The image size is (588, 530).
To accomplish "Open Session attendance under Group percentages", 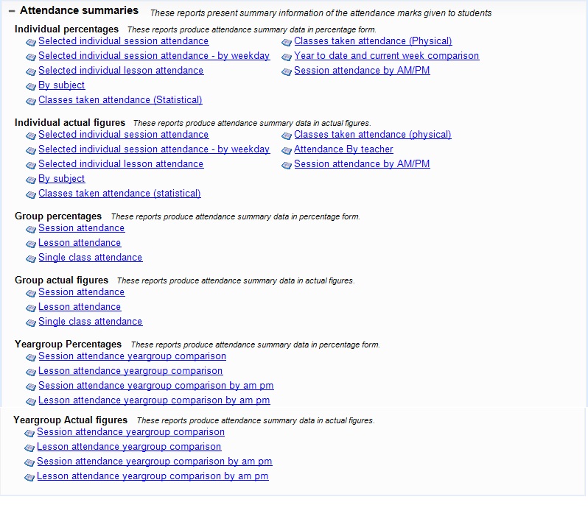I will pos(81,227).
